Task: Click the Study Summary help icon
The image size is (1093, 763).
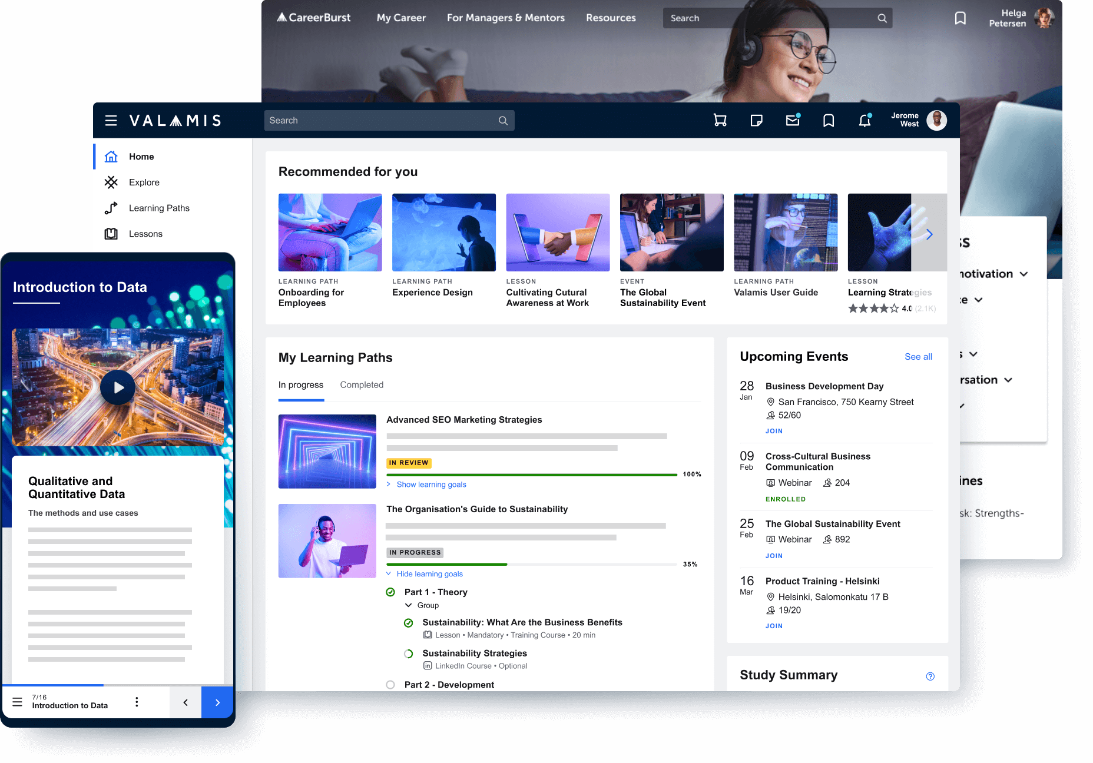Action: (x=930, y=676)
